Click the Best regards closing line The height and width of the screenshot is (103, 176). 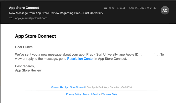[x=25, y=66]
